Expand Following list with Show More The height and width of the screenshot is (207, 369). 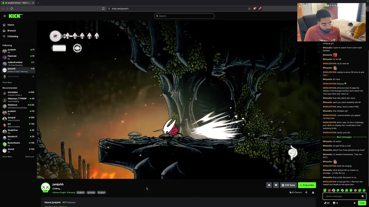[7, 83]
